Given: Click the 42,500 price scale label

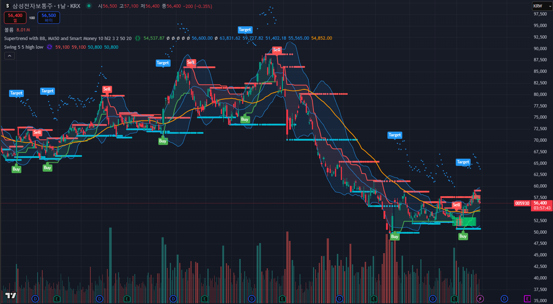Looking at the screenshot, I should coord(540,266).
